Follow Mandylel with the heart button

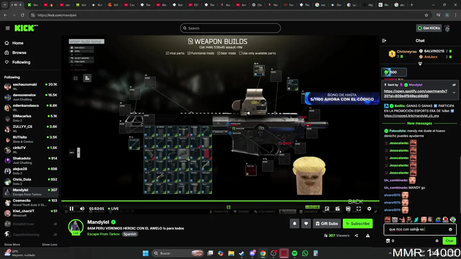(306, 224)
